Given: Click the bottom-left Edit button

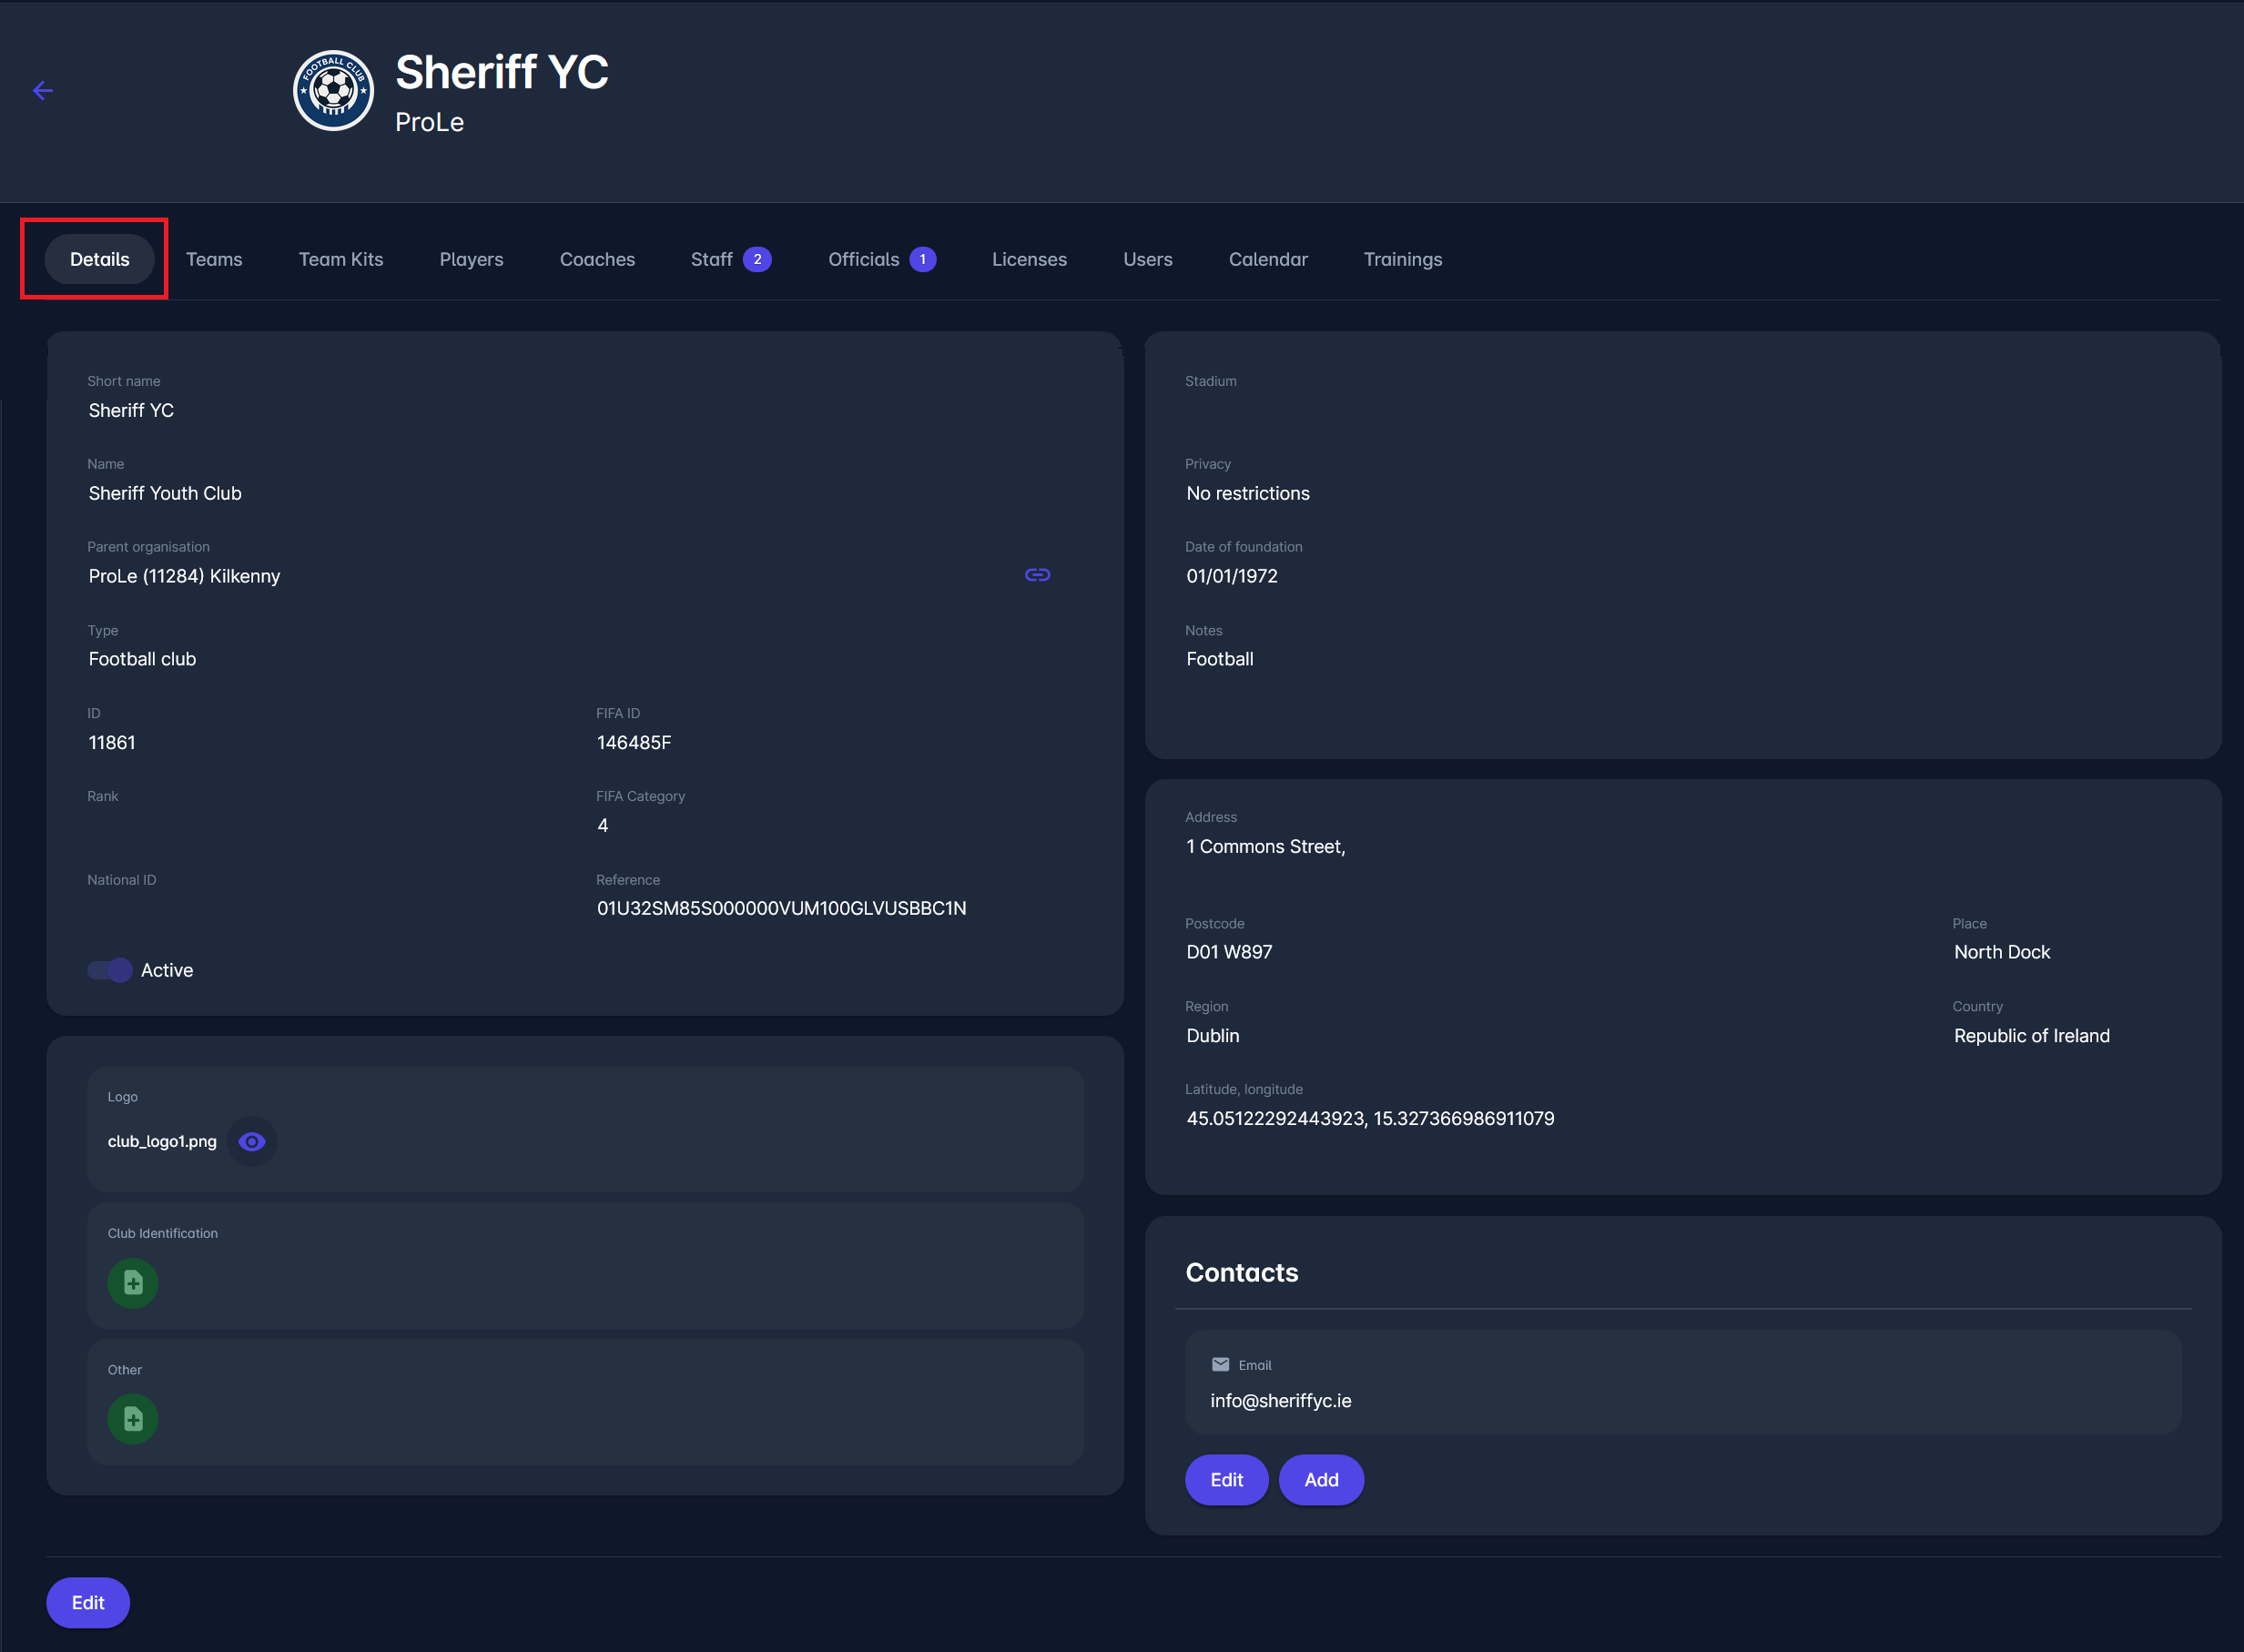Looking at the screenshot, I should pos(88,1603).
